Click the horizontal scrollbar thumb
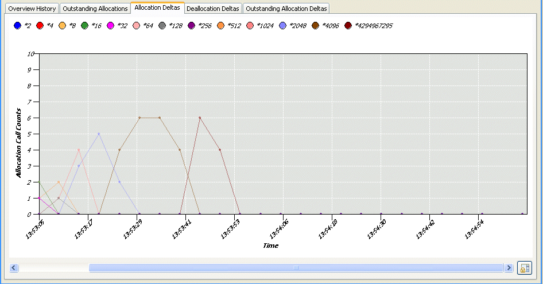543x284 pixels. 296,268
